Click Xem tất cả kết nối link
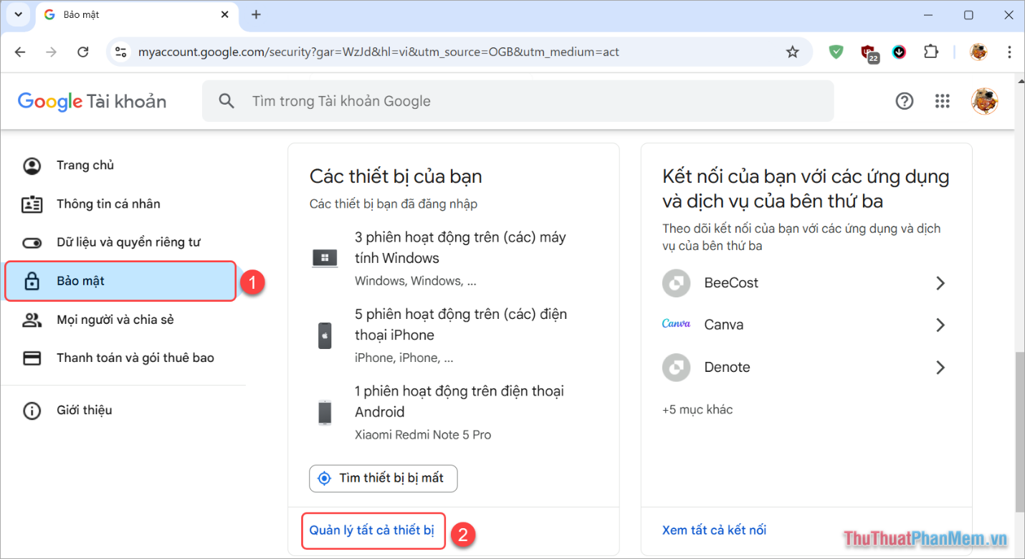The width and height of the screenshot is (1025, 559). tap(714, 529)
